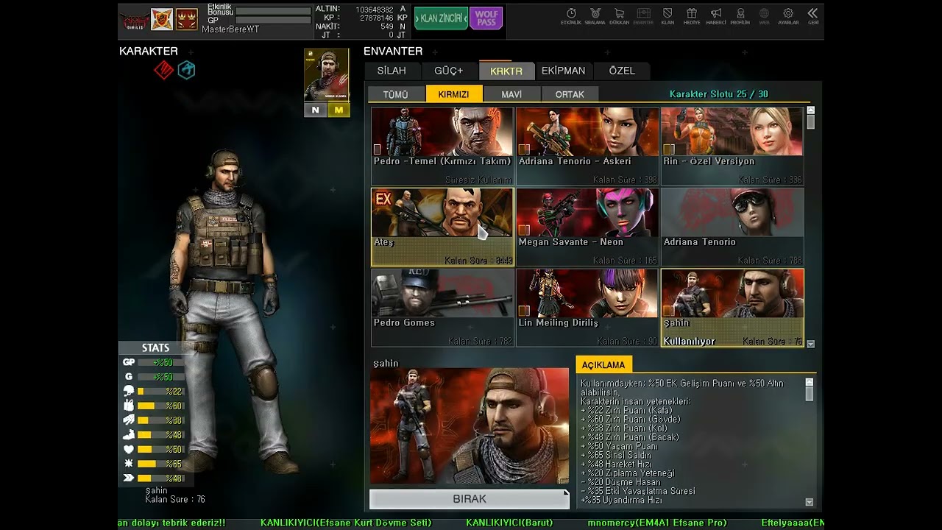Select Rin - Özel Versiyon character card
Viewport: 942px width, 530px height.
click(x=732, y=146)
